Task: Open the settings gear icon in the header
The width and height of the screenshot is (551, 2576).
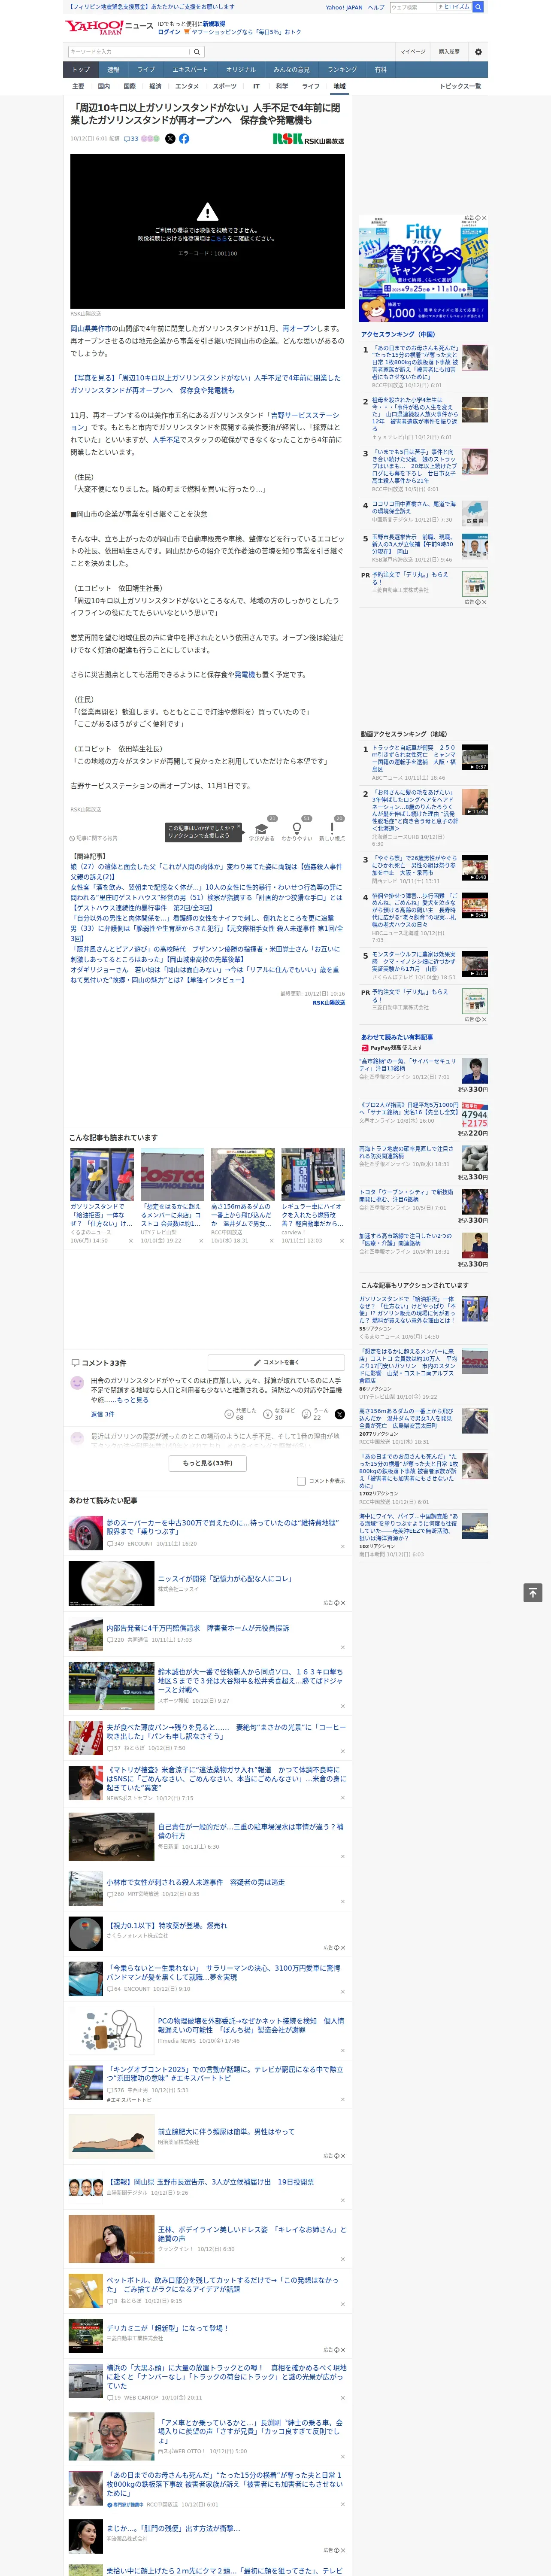Action: coord(478,52)
